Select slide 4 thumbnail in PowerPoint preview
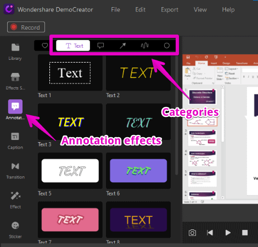Screen dimensions: 258x247 [202, 158]
